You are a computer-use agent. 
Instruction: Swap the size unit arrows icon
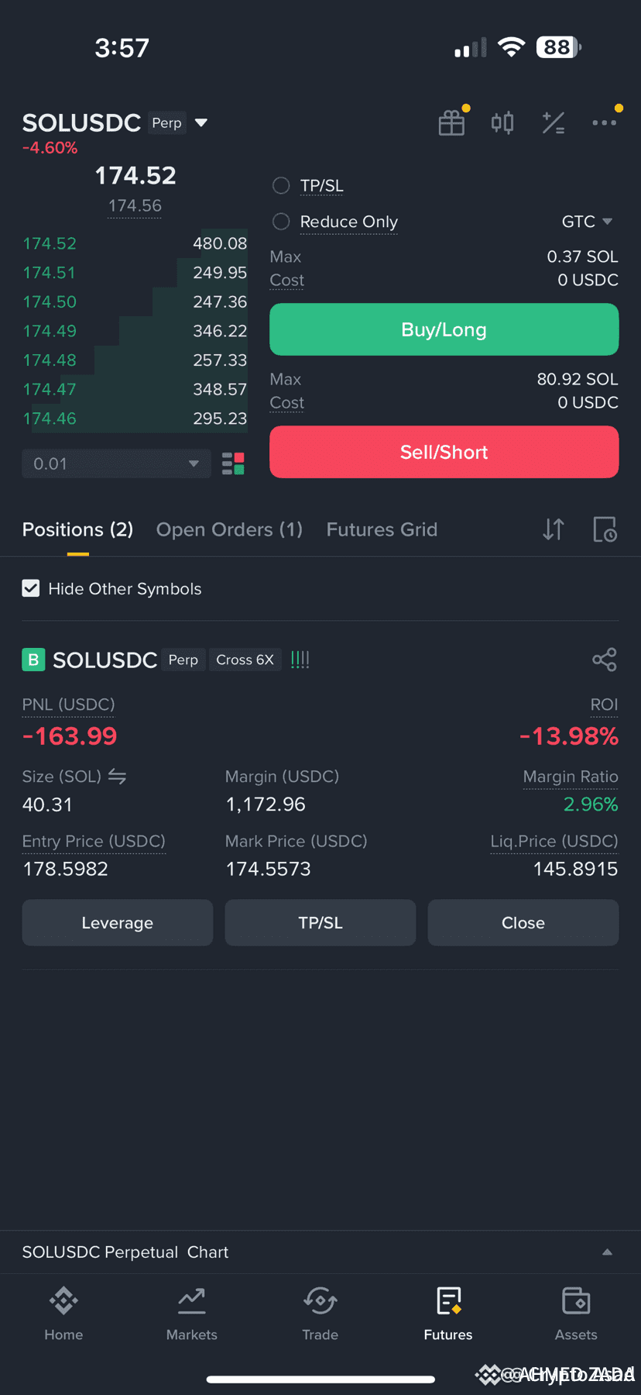(x=117, y=776)
